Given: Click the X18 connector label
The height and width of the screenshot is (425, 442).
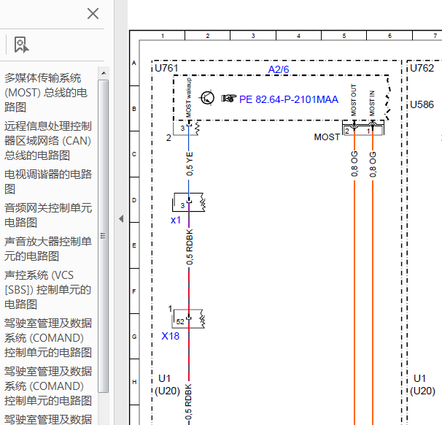Looking at the screenshot, I should point(170,336).
